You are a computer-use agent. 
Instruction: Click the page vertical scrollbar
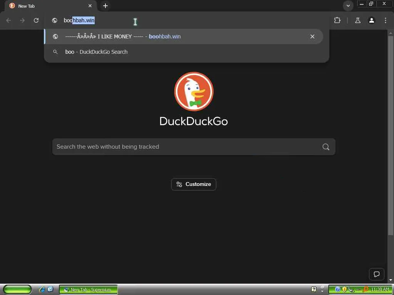(x=391, y=136)
